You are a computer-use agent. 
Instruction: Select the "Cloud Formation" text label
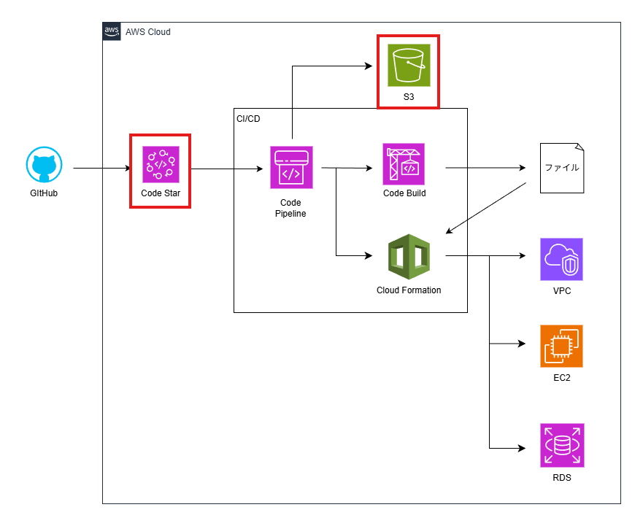(409, 290)
